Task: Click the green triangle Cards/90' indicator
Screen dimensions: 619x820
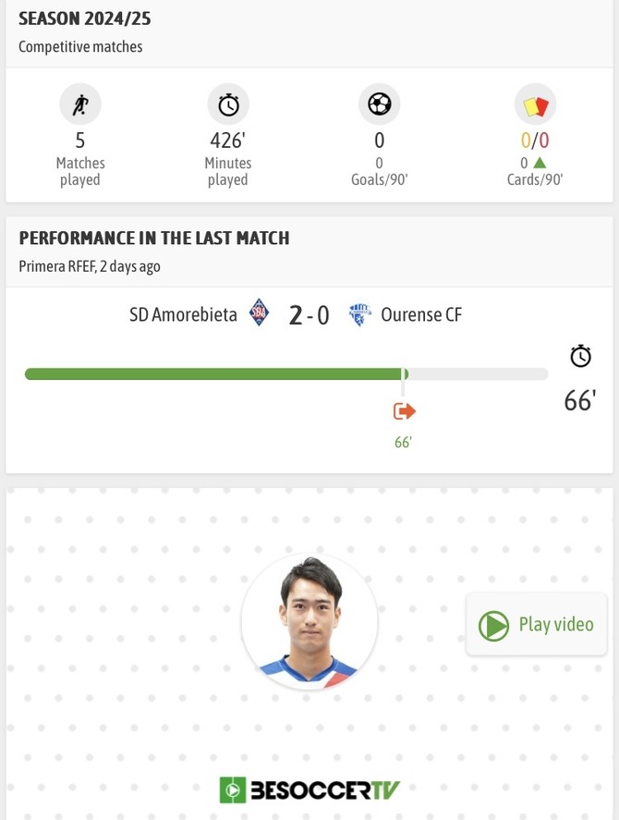Action: click(540, 163)
